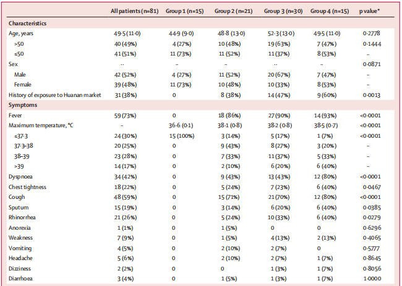
Task: Select the "Dyspnoea" row label
Action: click(x=20, y=177)
